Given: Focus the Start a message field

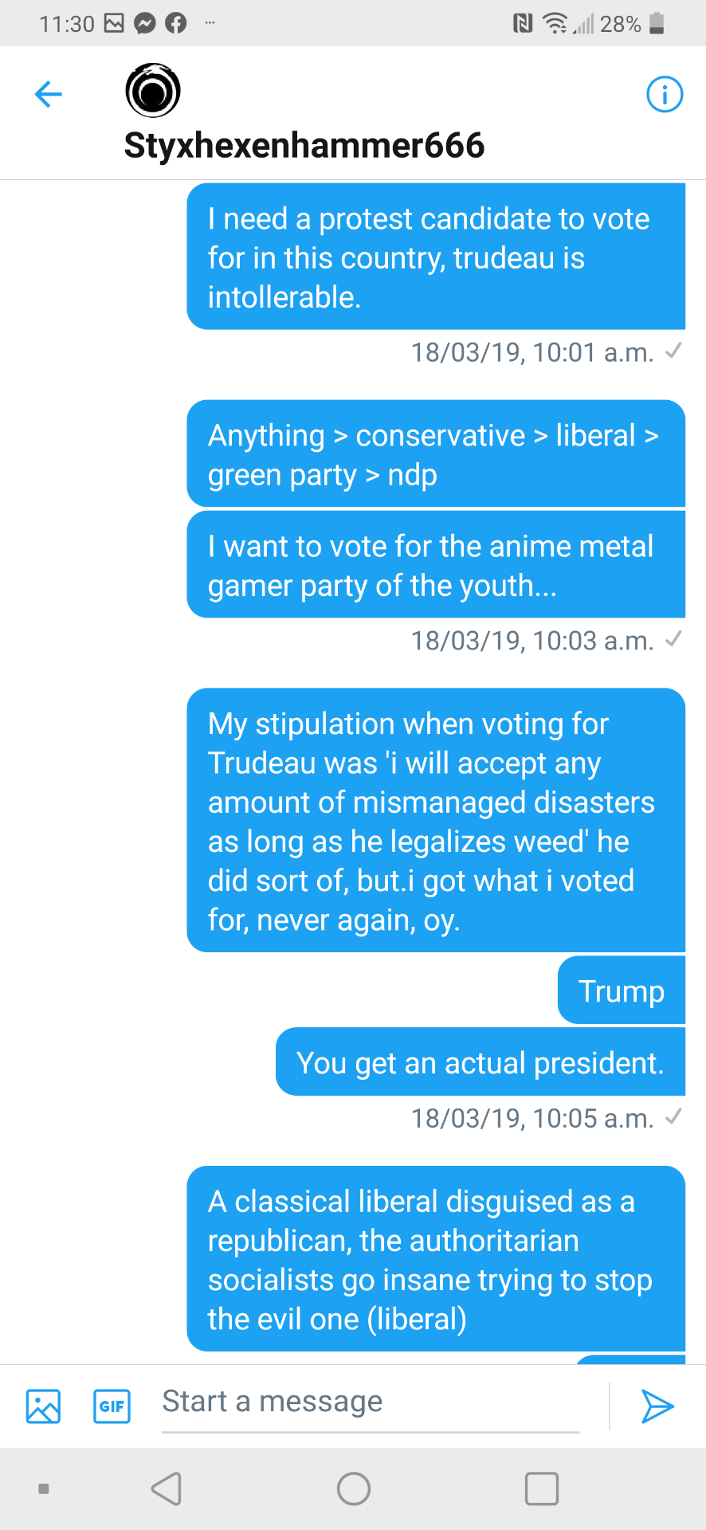Looking at the screenshot, I should tap(370, 1402).
